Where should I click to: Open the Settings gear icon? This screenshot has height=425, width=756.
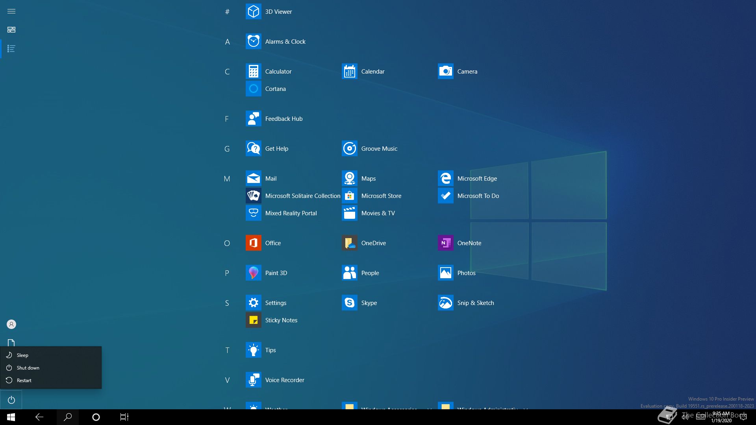coord(254,303)
